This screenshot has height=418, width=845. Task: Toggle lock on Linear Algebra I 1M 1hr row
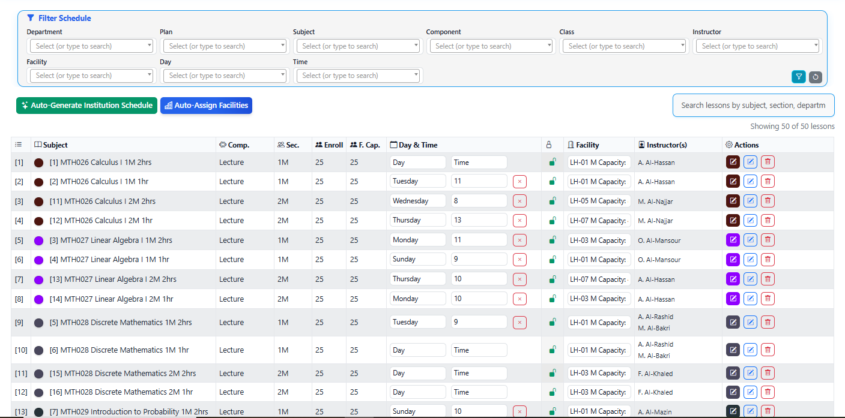coord(553,260)
